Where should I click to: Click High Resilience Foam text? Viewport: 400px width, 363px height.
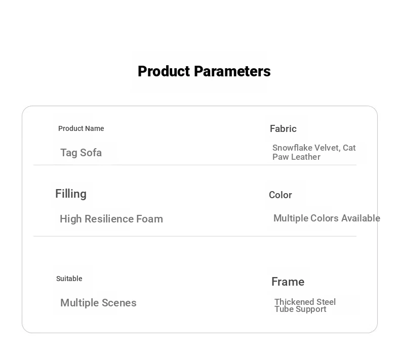point(111,219)
